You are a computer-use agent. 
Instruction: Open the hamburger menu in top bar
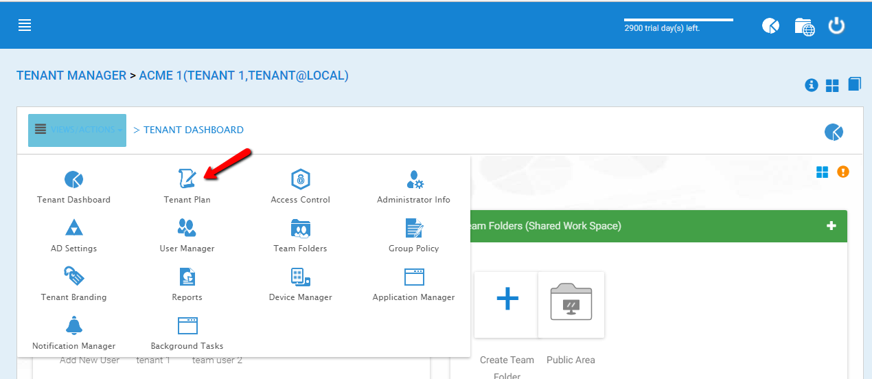pyautogui.click(x=25, y=25)
